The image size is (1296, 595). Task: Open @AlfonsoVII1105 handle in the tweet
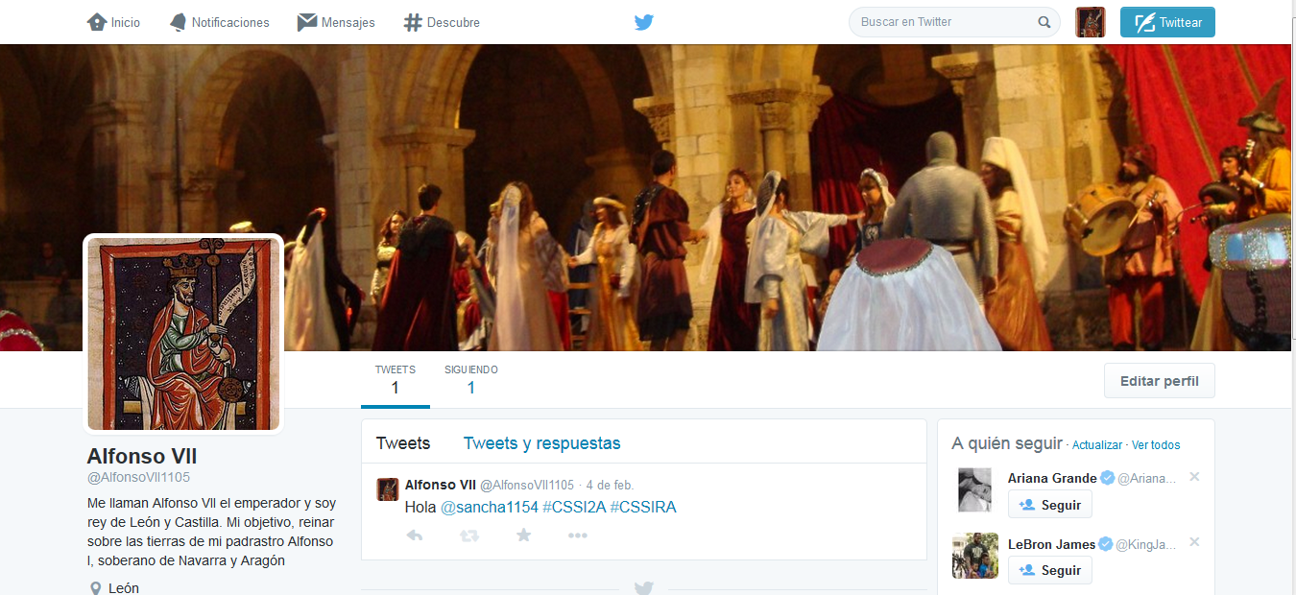[527, 485]
